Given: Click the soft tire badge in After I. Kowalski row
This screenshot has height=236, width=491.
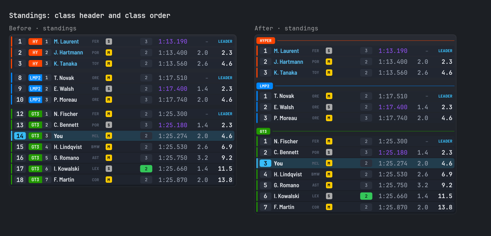Looking at the screenshot, I should coord(329,196).
